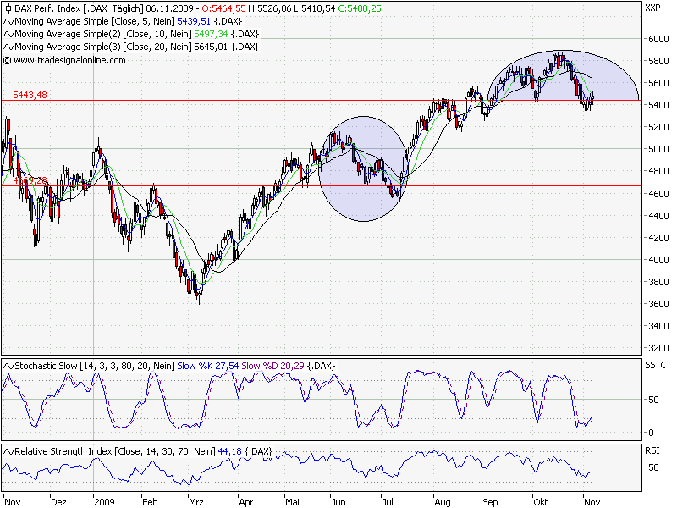Image resolution: width=677 pixels, height=508 pixels.
Task: Click the Slow %D 20,29 value
Action: (272, 366)
